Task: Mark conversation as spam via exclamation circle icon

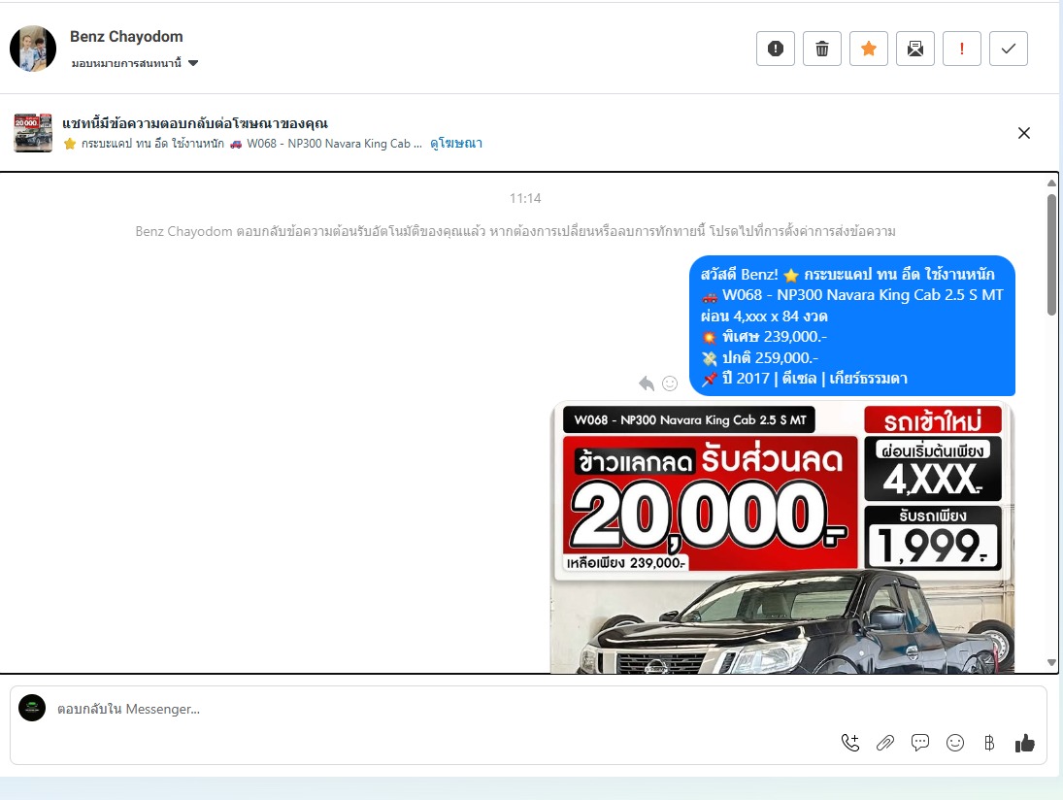Action: (775, 49)
